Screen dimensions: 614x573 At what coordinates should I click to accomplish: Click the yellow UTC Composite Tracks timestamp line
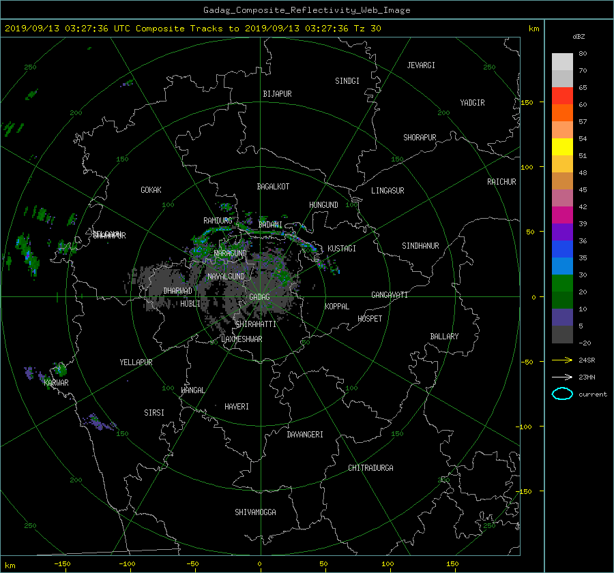click(192, 29)
